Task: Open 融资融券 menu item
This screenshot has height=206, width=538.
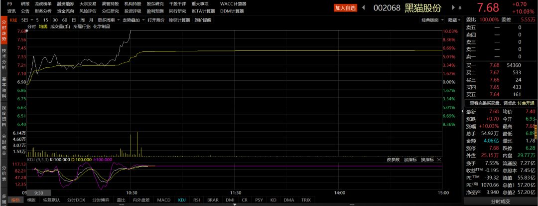Action: click(x=66, y=4)
